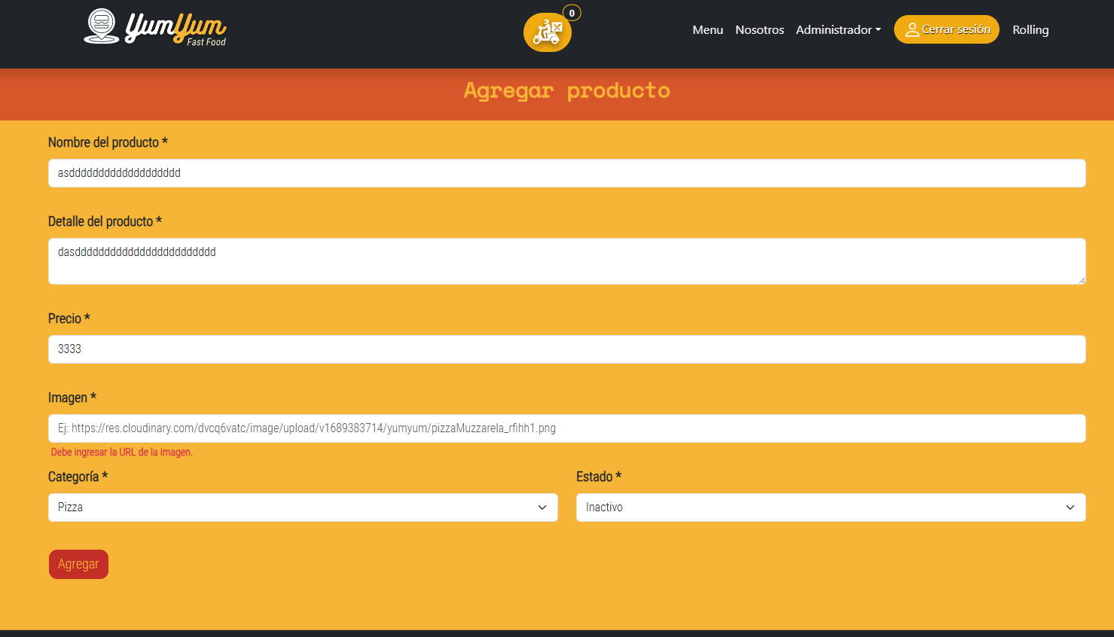Screen dimensions: 1114x637
Task: Click the image URL validation error message
Action: coord(121,452)
